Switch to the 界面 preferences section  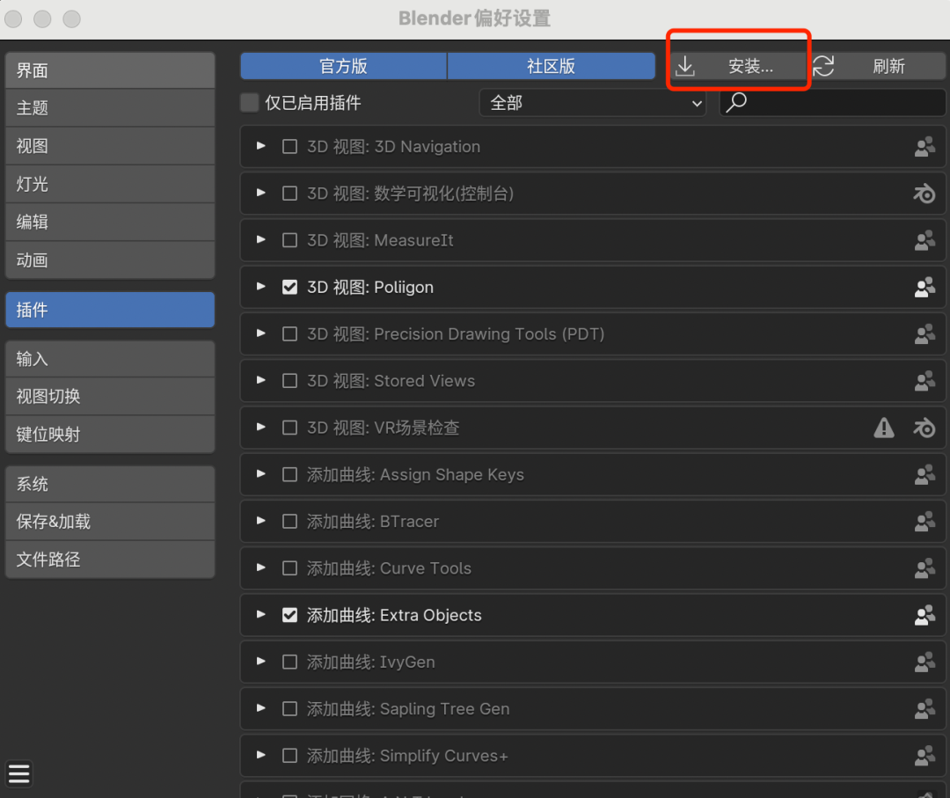tap(110, 70)
